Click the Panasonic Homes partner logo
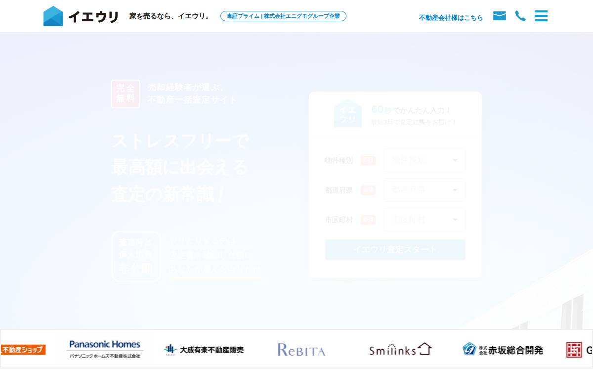This screenshot has height=371, width=593. click(x=105, y=349)
